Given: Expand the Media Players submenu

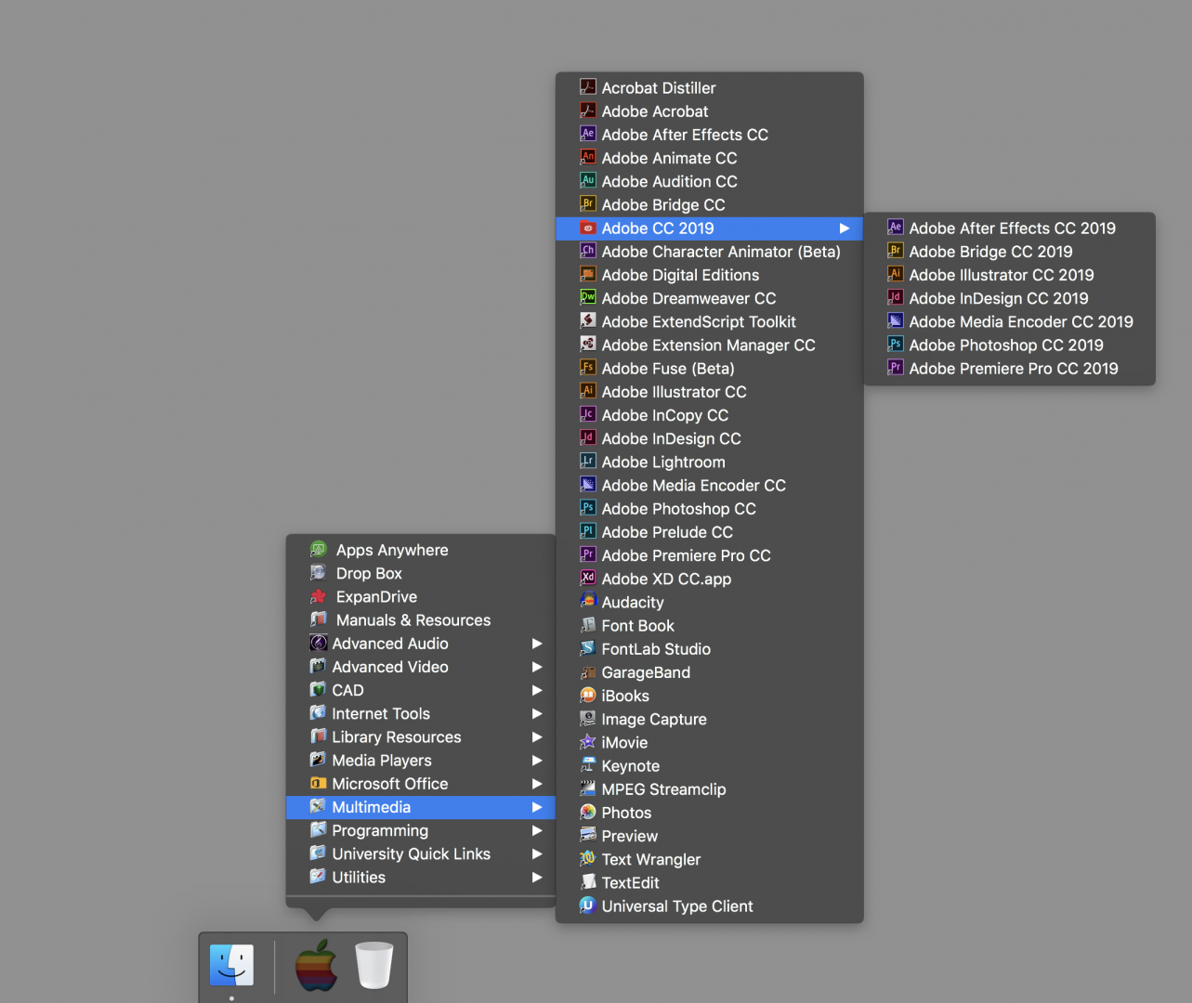Looking at the screenshot, I should [x=536, y=760].
